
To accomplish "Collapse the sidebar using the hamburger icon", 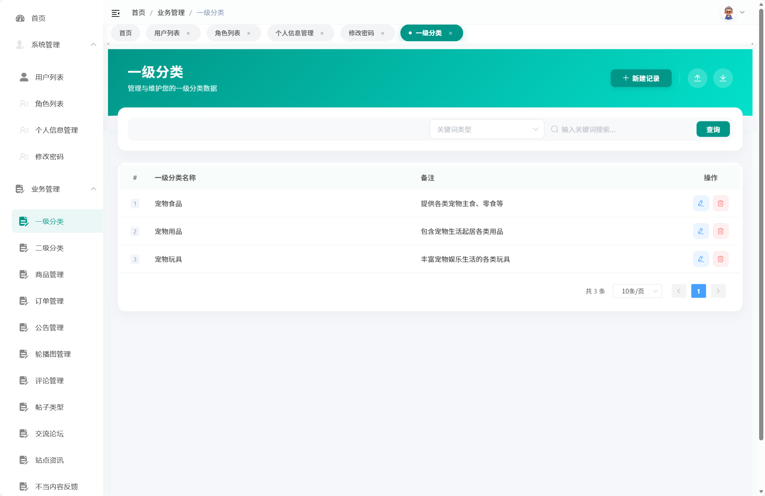I will (116, 13).
